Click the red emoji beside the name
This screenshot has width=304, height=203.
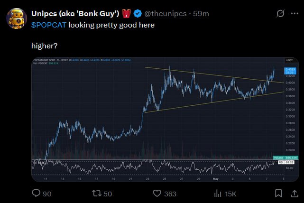click(127, 14)
